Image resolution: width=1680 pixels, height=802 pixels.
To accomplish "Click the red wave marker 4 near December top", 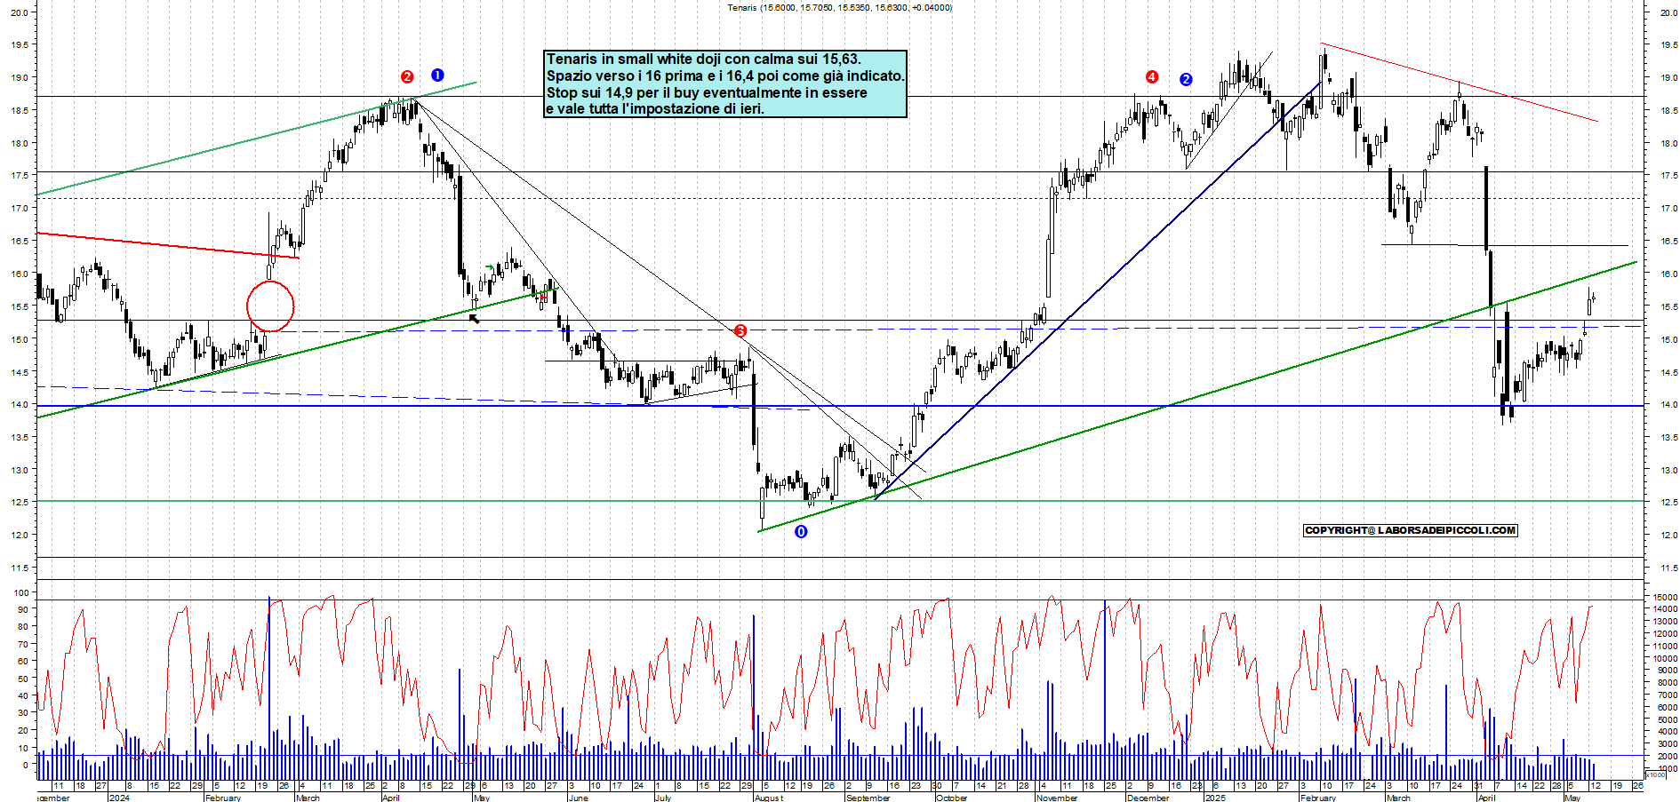I will click(1152, 77).
